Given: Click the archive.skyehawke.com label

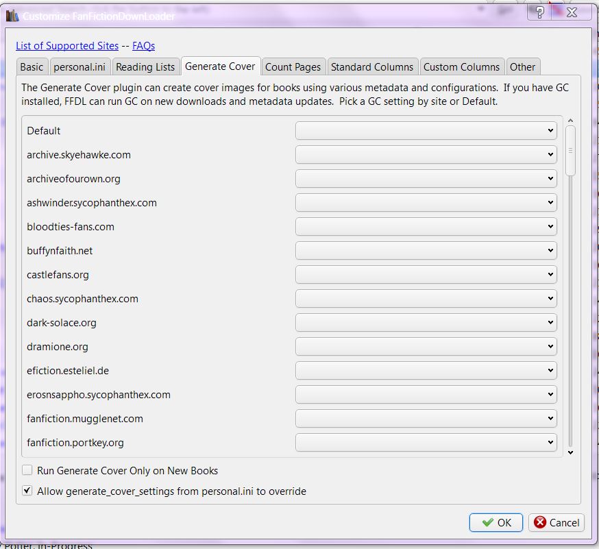Looking at the screenshot, I should click(79, 155).
